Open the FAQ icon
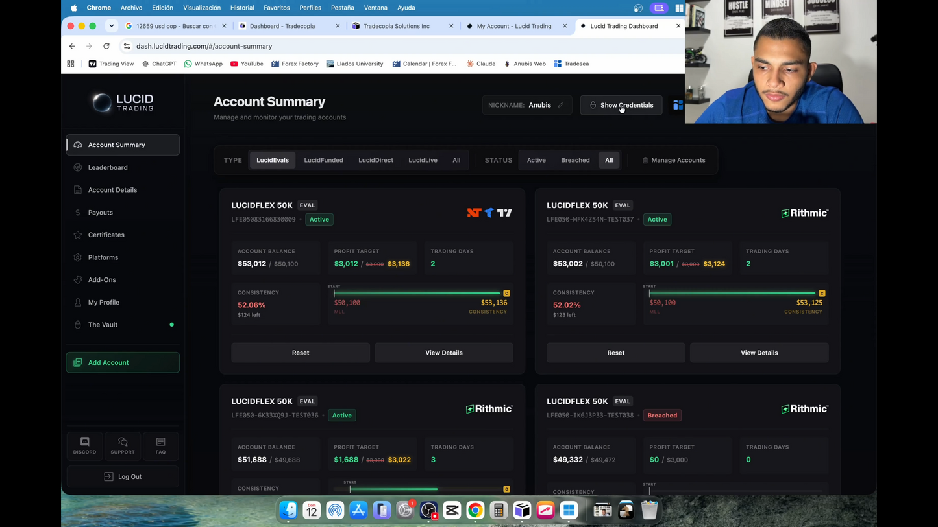 [160, 445]
